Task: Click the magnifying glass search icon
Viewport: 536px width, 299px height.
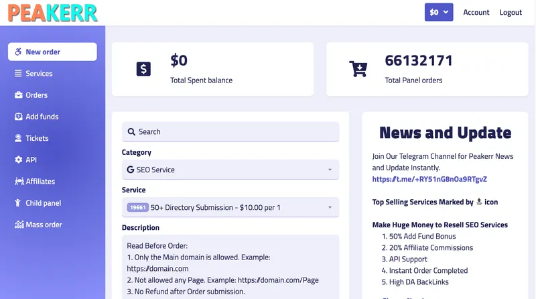Action: click(x=131, y=131)
